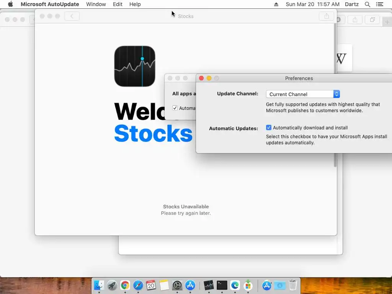
Task: Open the Update Channel dropdown
Action: pyautogui.click(x=303, y=94)
